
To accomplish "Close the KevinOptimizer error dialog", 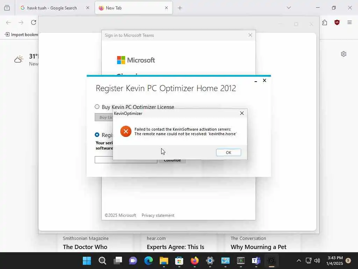I will point(242,113).
